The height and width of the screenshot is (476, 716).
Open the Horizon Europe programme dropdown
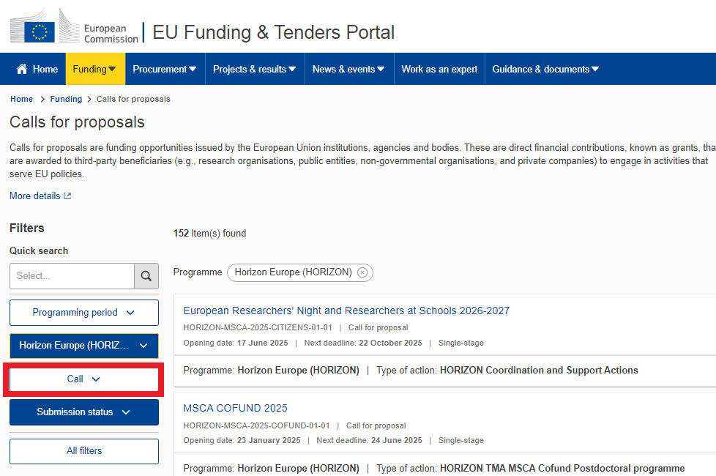tap(84, 346)
